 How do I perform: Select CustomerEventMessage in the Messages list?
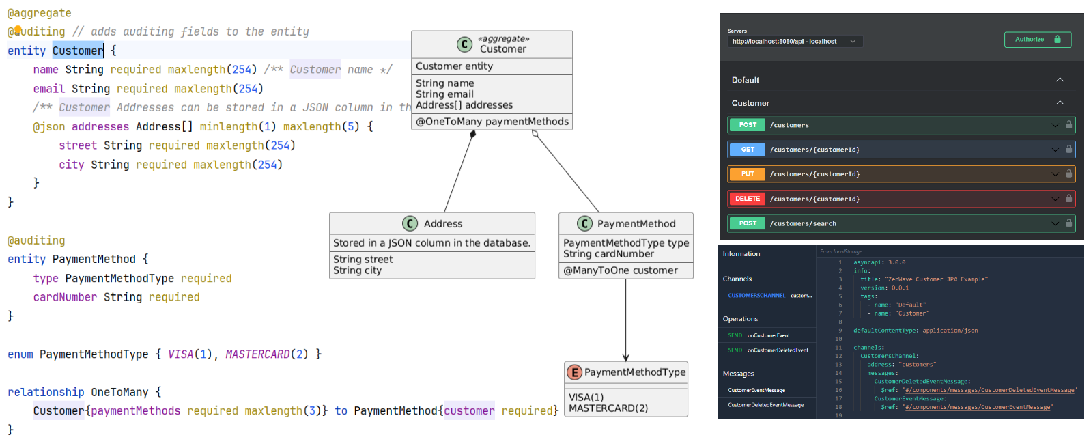point(756,390)
